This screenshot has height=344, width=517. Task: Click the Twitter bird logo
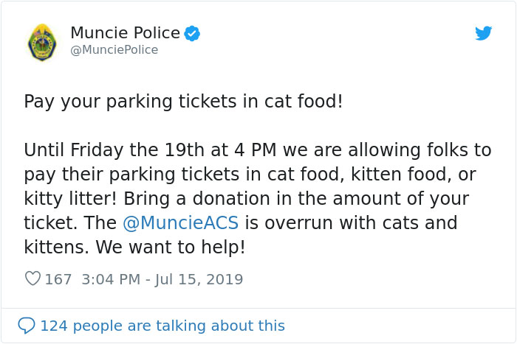tap(483, 33)
